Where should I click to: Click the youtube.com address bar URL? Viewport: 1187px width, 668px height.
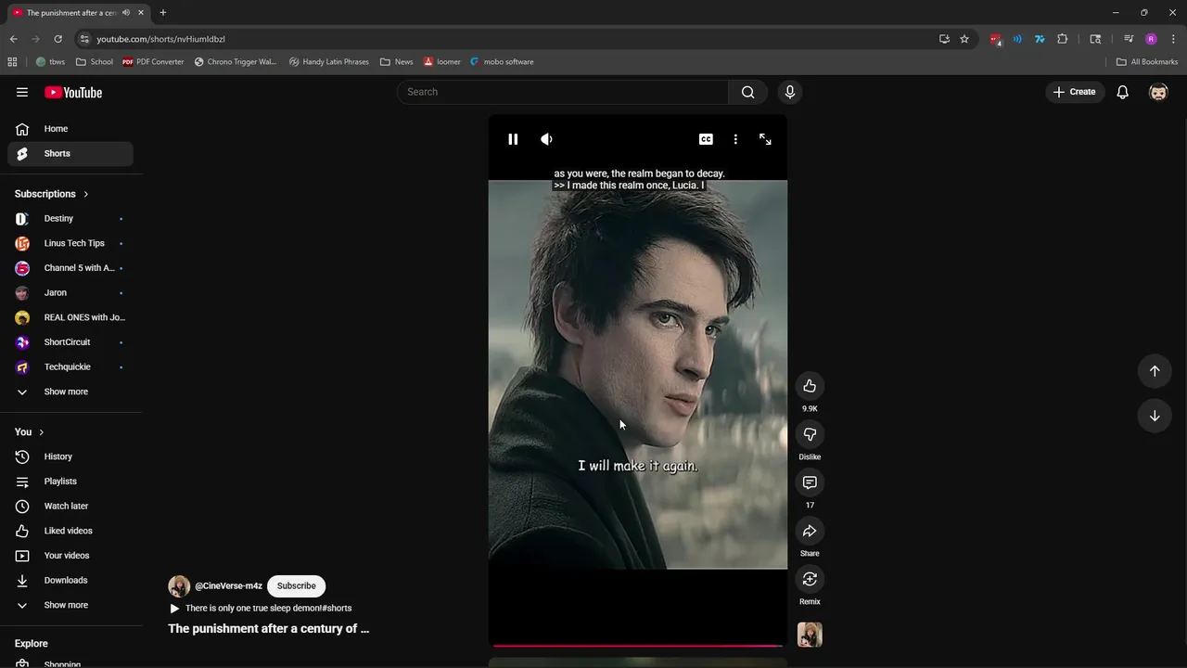click(161, 39)
